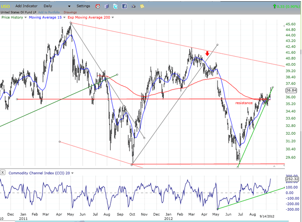Click the United States Oil Fund LP name
The height and width of the screenshot is (222, 302).
18,12
